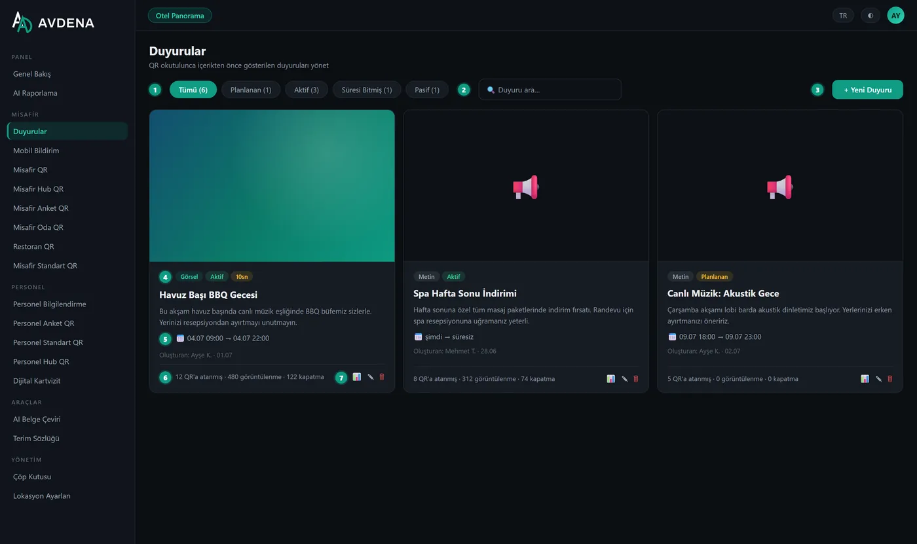Click Spa Hafta Sonu İndirimi title
This screenshot has width=917, height=544.
tap(465, 294)
